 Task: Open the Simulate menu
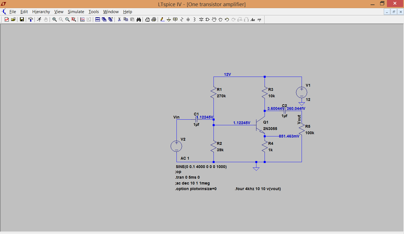click(76, 12)
